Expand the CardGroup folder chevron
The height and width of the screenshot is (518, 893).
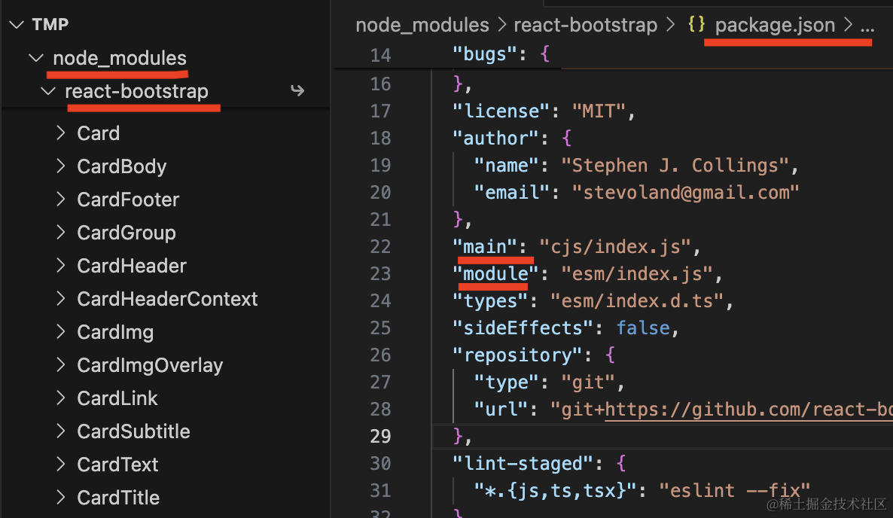(61, 232)
